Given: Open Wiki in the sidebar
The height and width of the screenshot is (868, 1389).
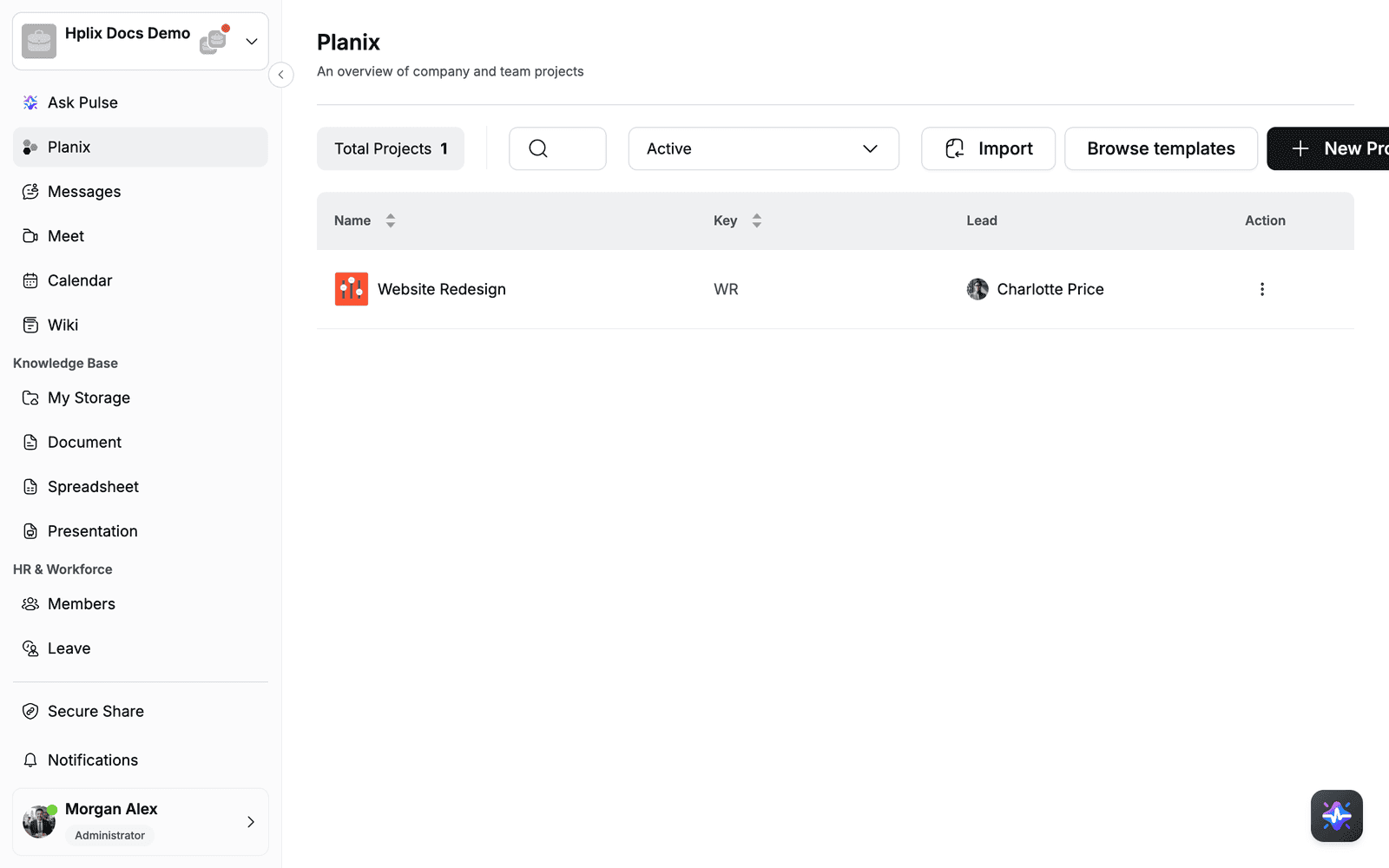Looking at the screenshot, I should (x=141, y=325).
